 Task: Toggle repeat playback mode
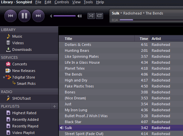tap(99, 16)
